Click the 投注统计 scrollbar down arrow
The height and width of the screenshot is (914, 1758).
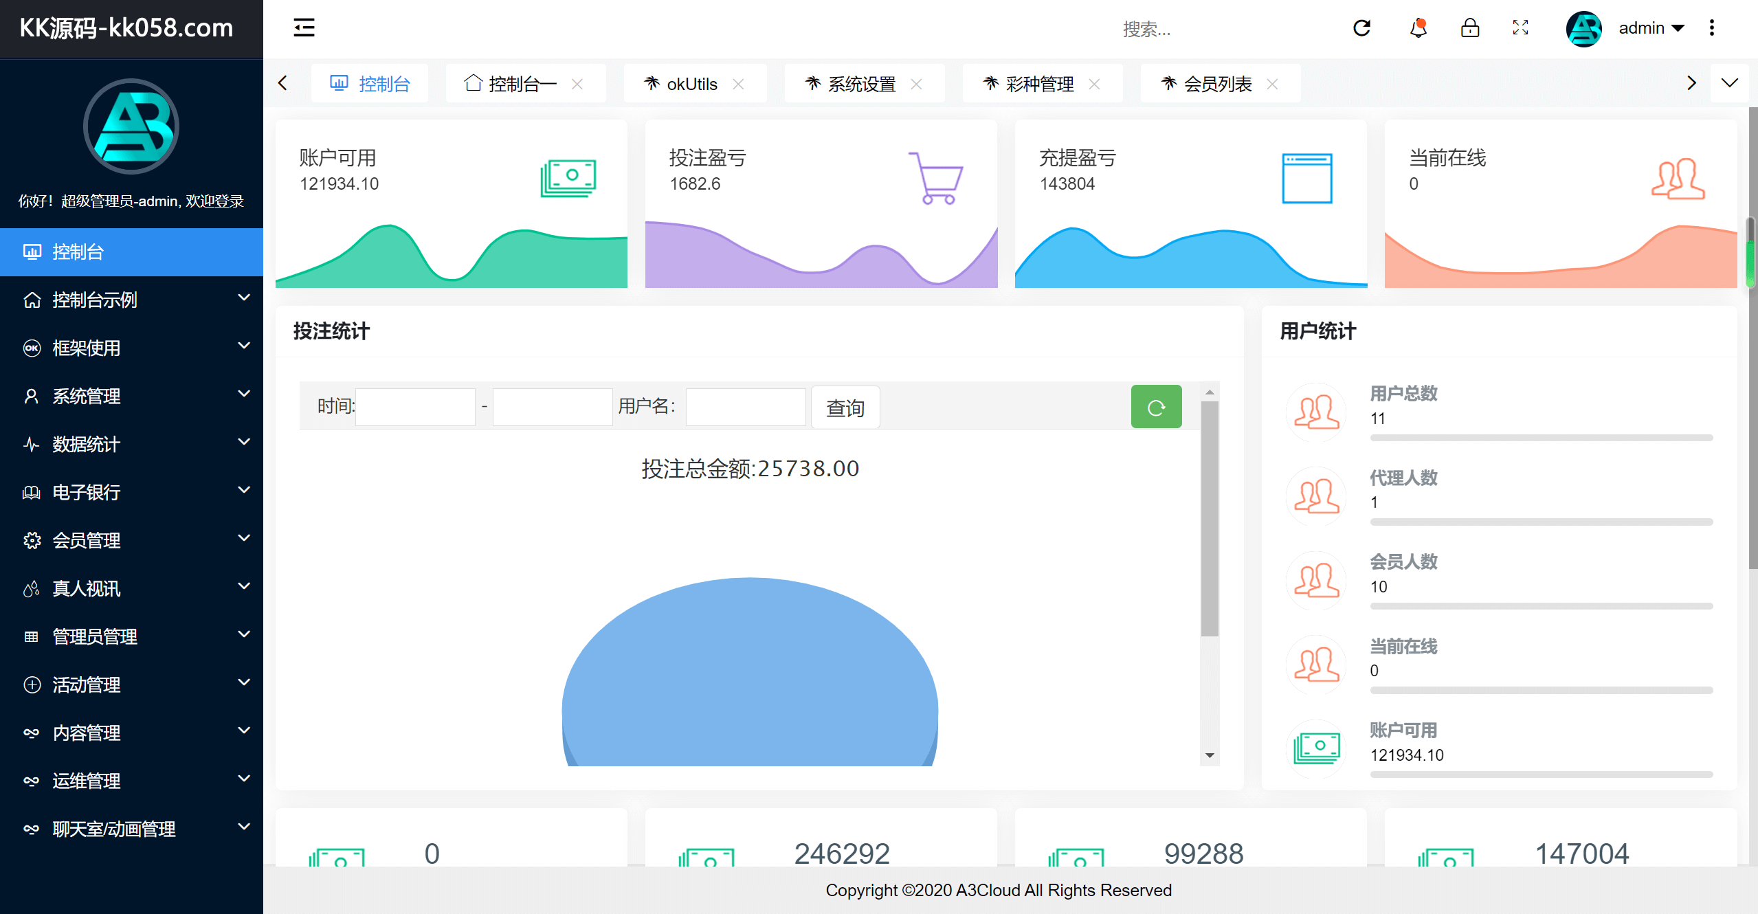click(x=1210, y=755)
